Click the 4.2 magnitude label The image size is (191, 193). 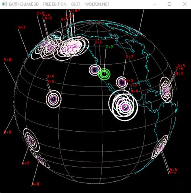(x=48, y=18)
